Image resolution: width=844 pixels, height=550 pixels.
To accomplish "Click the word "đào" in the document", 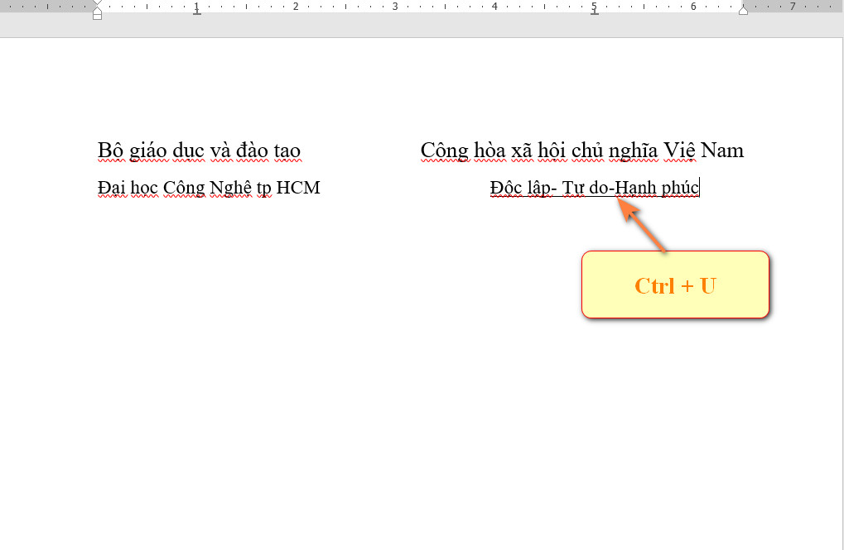I will [252, 151].
